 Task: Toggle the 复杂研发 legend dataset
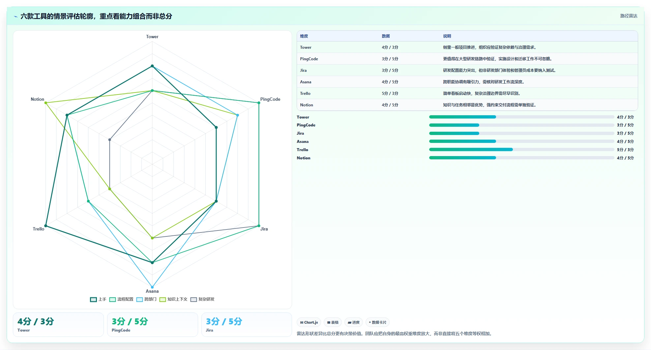(202, 299)
